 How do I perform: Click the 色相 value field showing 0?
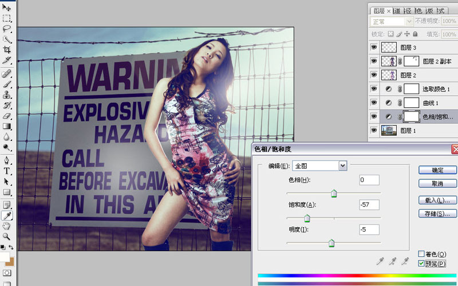(x=369, y=180)
